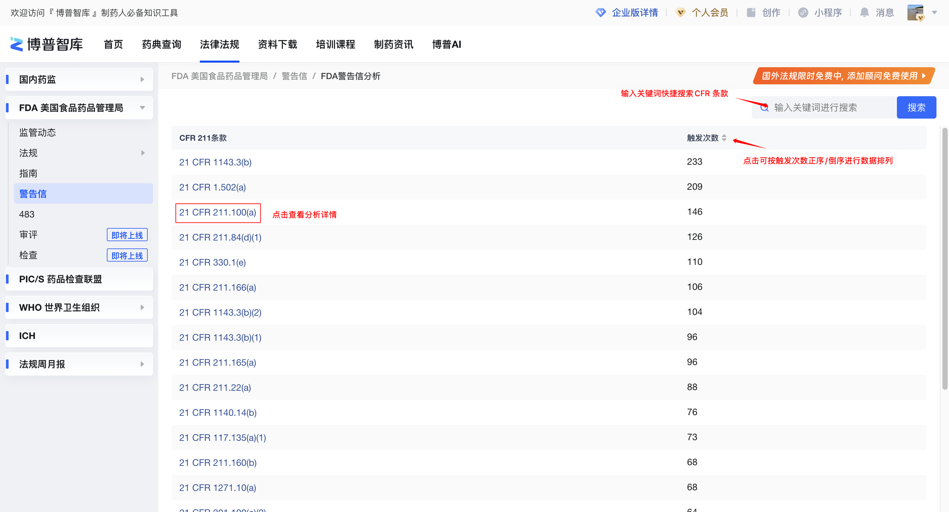
Task: Expand the account dropdown arrow beside avatar
Action: (x=934, y=13)
